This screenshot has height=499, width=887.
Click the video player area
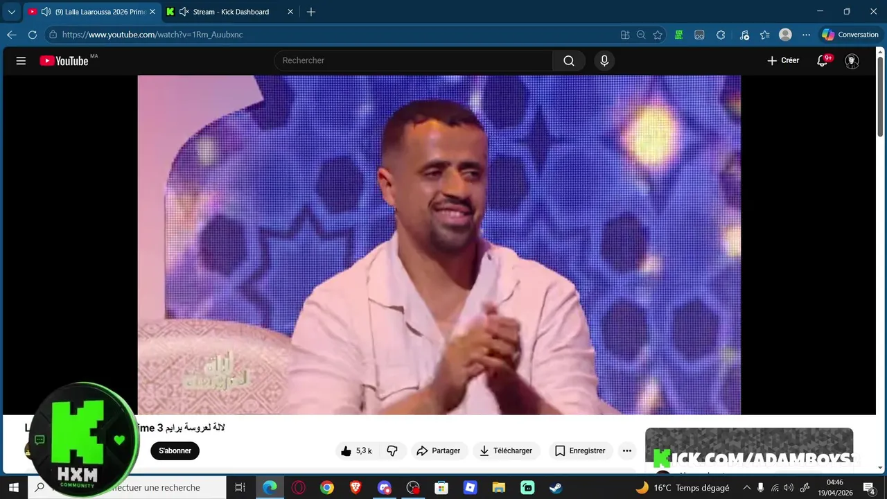pyautogui.click(x=439, y=245)
